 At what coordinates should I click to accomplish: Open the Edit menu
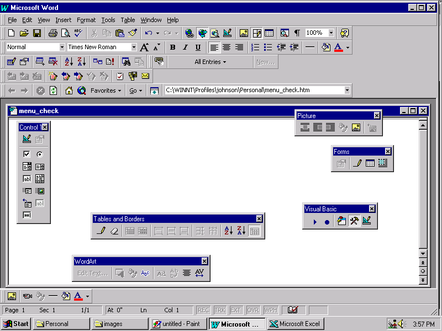(27, 20)
